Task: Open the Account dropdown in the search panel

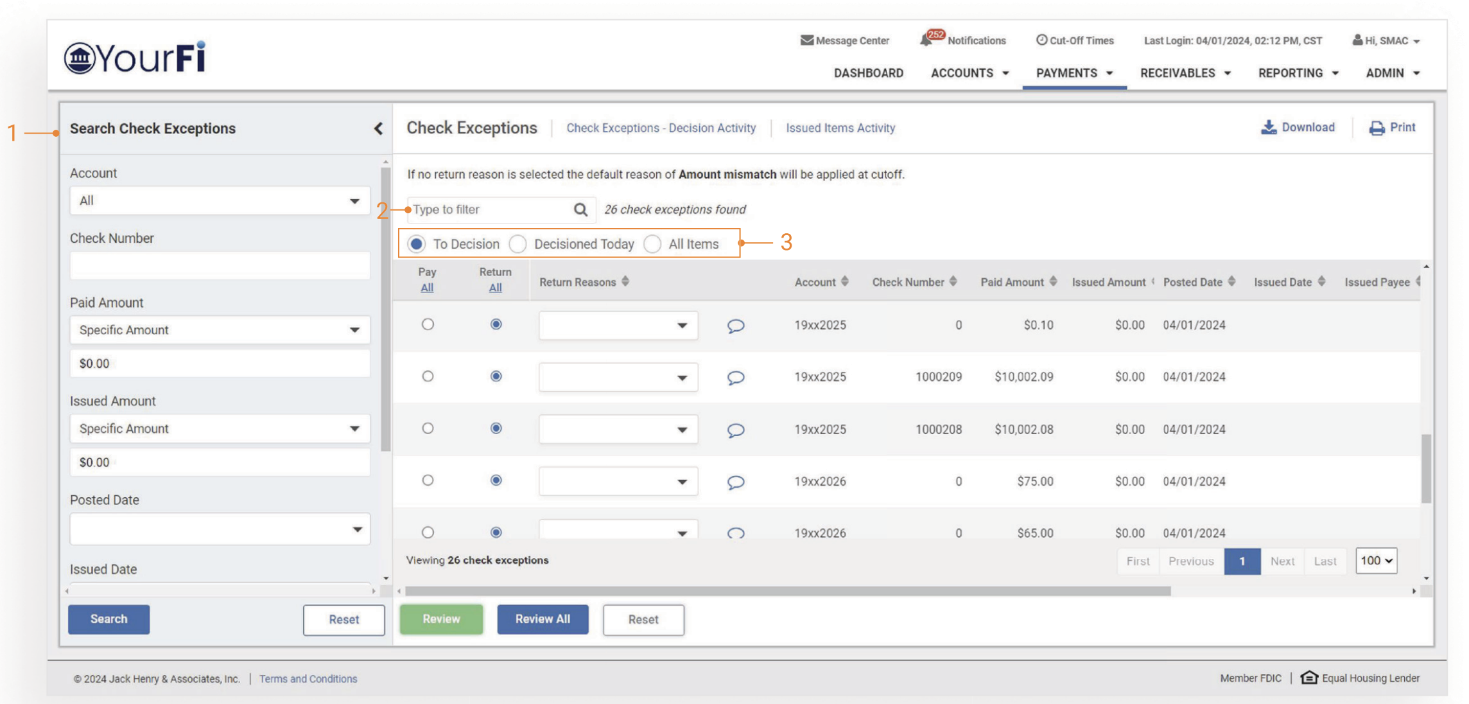Action: click(x=220, y=200)
